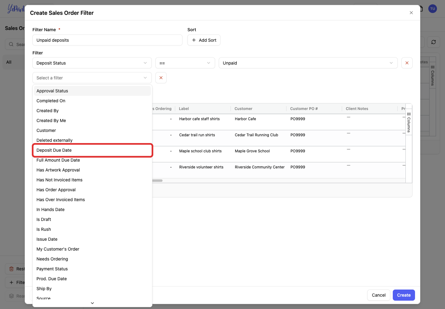Click the down chevron under the filter list

coord(92,303)
